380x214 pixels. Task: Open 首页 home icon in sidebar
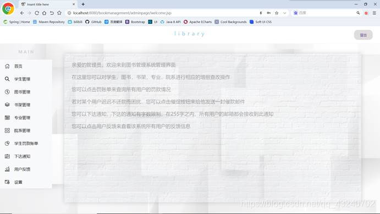click(x=7, y=66)
